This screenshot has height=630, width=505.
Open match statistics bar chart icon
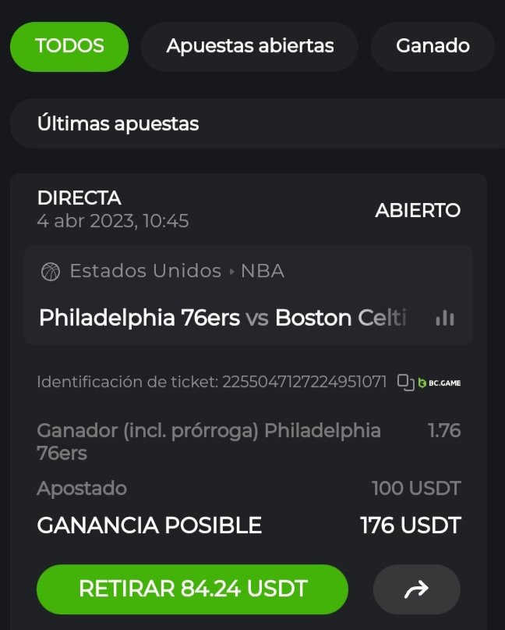[444, 318]
